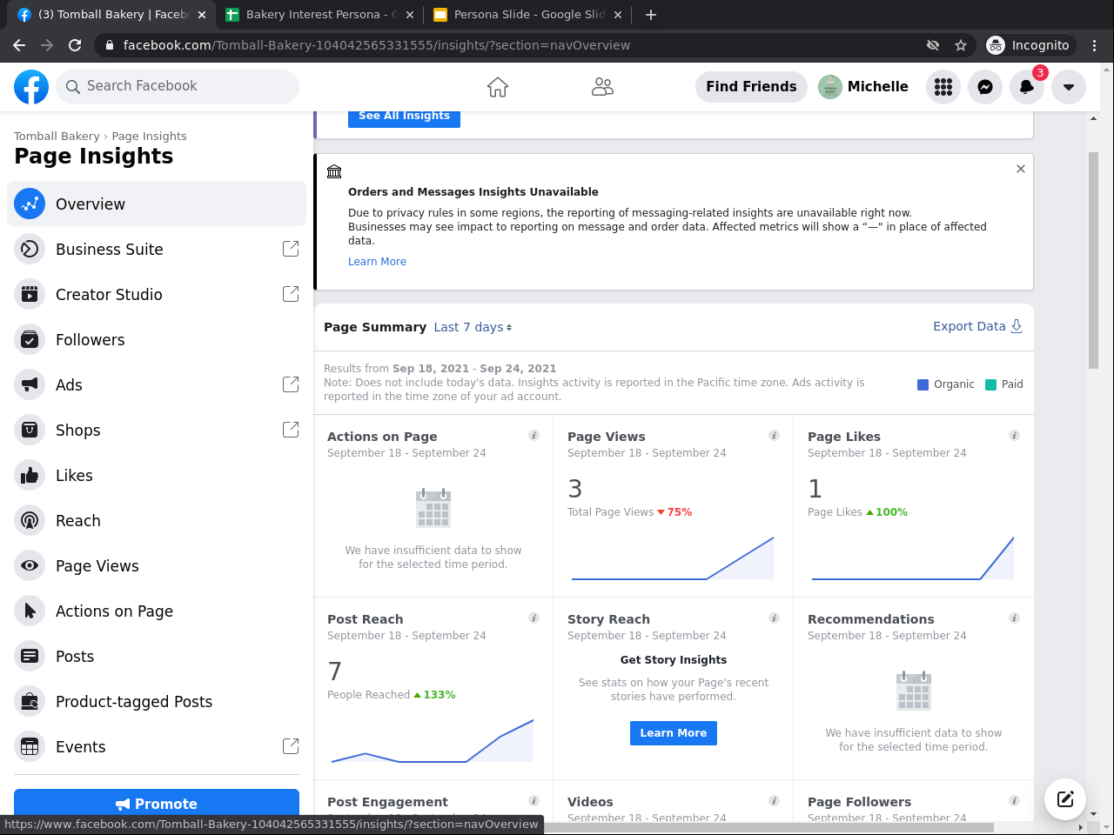Open the Friends icon in top navigation
Viewport: 1114px width, 835px height.
(602, 87)
